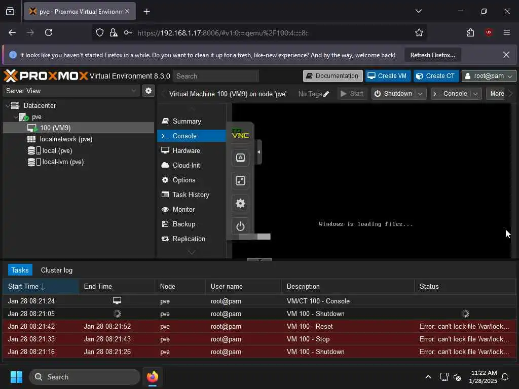519x389 pixels.
Task: Open the Cloud-Init section
Action: (x=192, y=165)
